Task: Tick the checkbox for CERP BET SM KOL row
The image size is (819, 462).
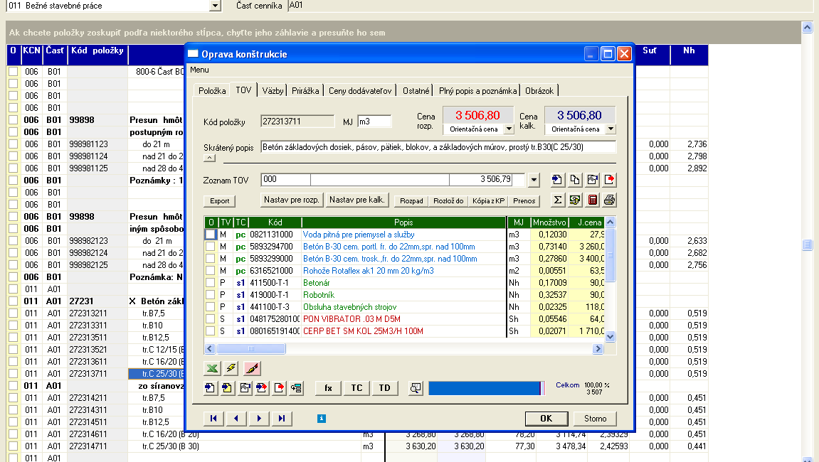Action: coord(210,331)
